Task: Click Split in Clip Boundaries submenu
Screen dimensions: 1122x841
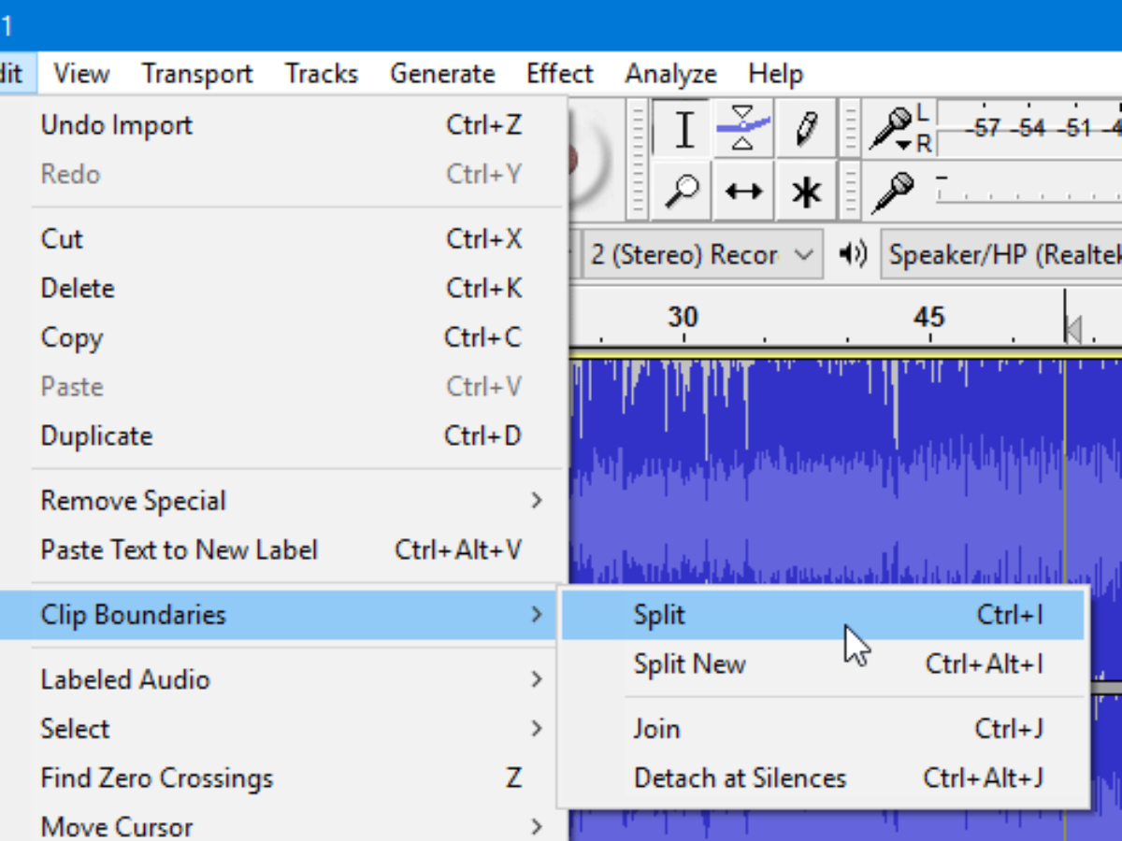Action: click(823, 615)
